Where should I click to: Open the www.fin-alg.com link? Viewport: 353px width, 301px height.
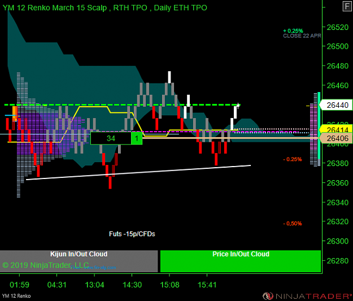[x=100, y=268]
